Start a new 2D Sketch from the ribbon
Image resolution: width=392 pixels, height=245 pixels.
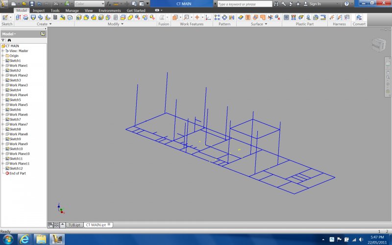click(5, 17)
